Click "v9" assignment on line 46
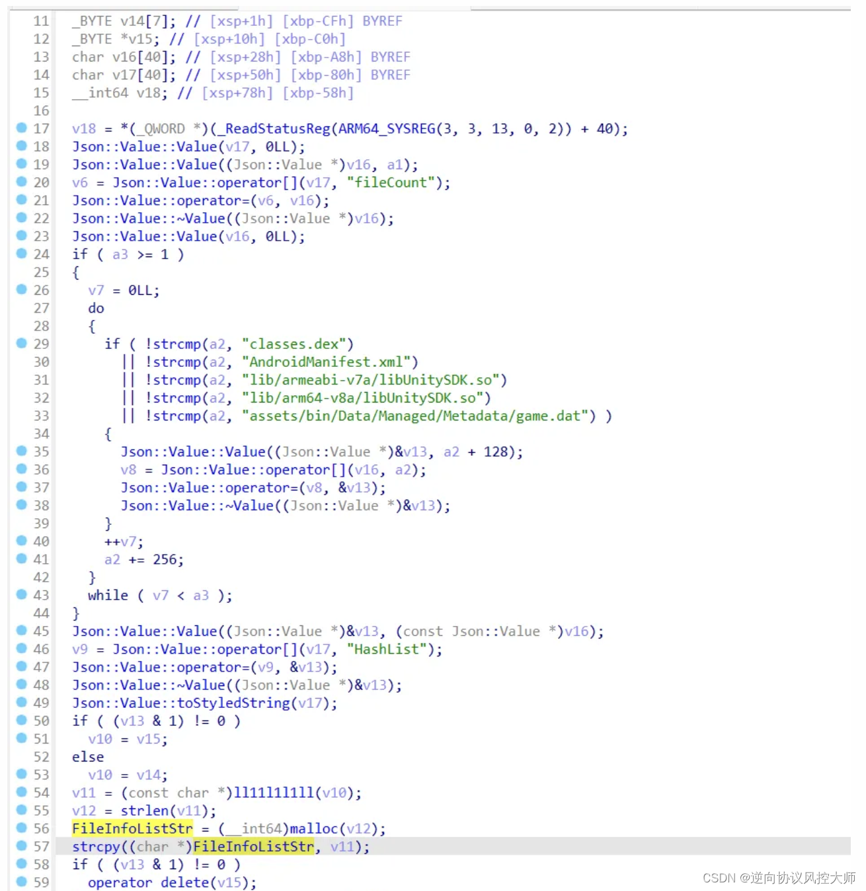866x891 pixels. [x=80, y=649]
